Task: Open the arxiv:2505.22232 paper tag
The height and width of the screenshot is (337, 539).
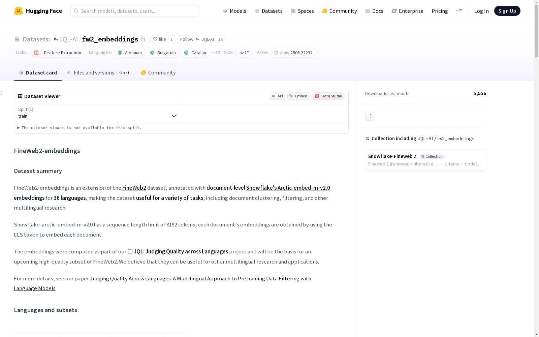Action: [293, 53]
